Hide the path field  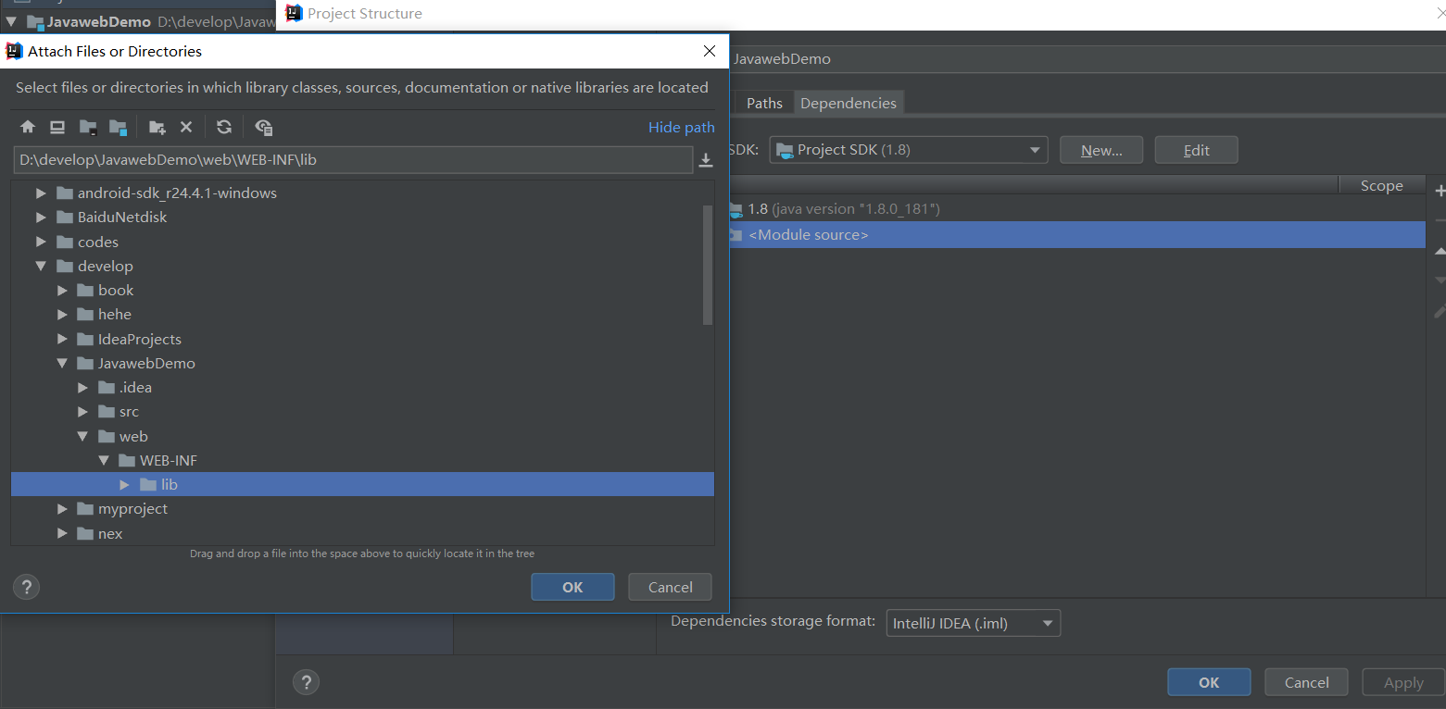click(x=682, y=128)
